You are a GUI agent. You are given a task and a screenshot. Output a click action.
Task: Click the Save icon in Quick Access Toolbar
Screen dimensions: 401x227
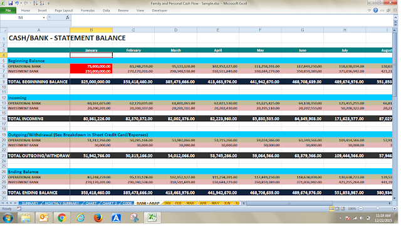(11, 3)
